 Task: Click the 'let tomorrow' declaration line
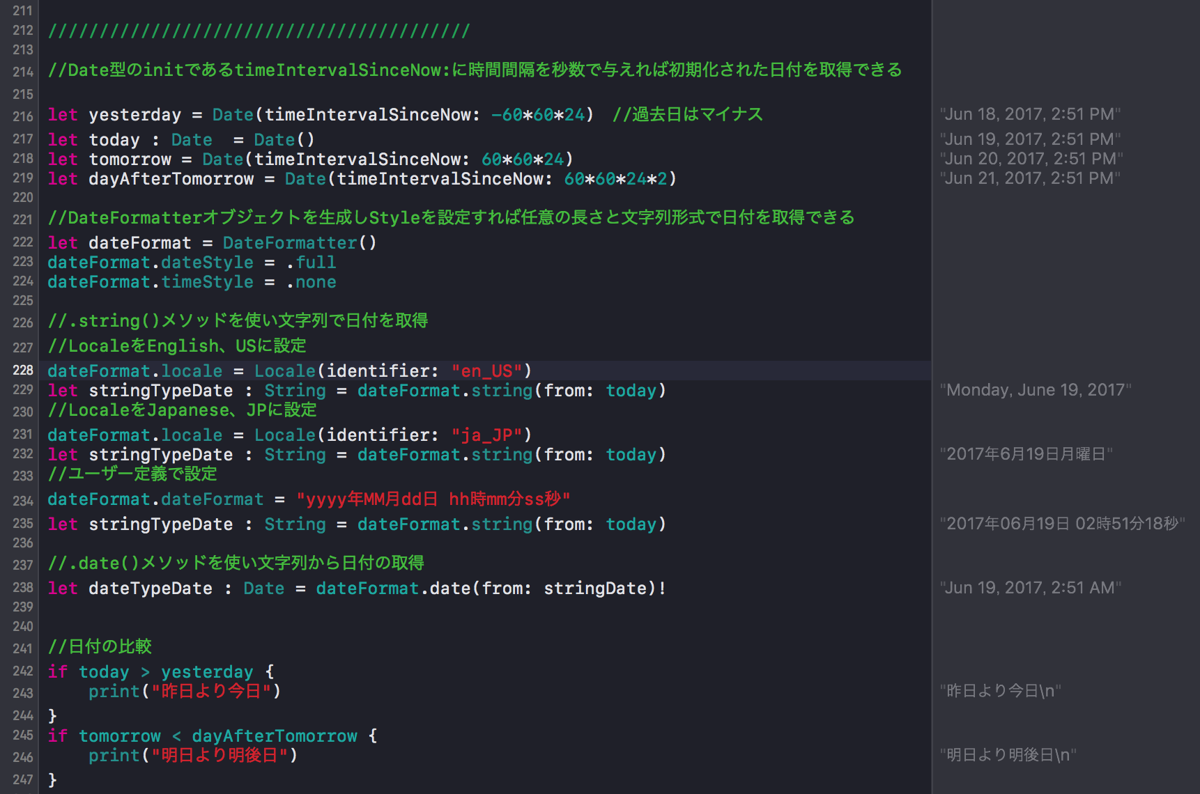point(310,159)
